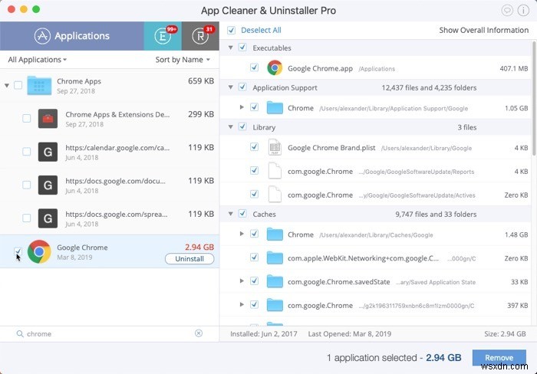
Task: Open the feedback speech bubble icon
Action: pos(507,10)
